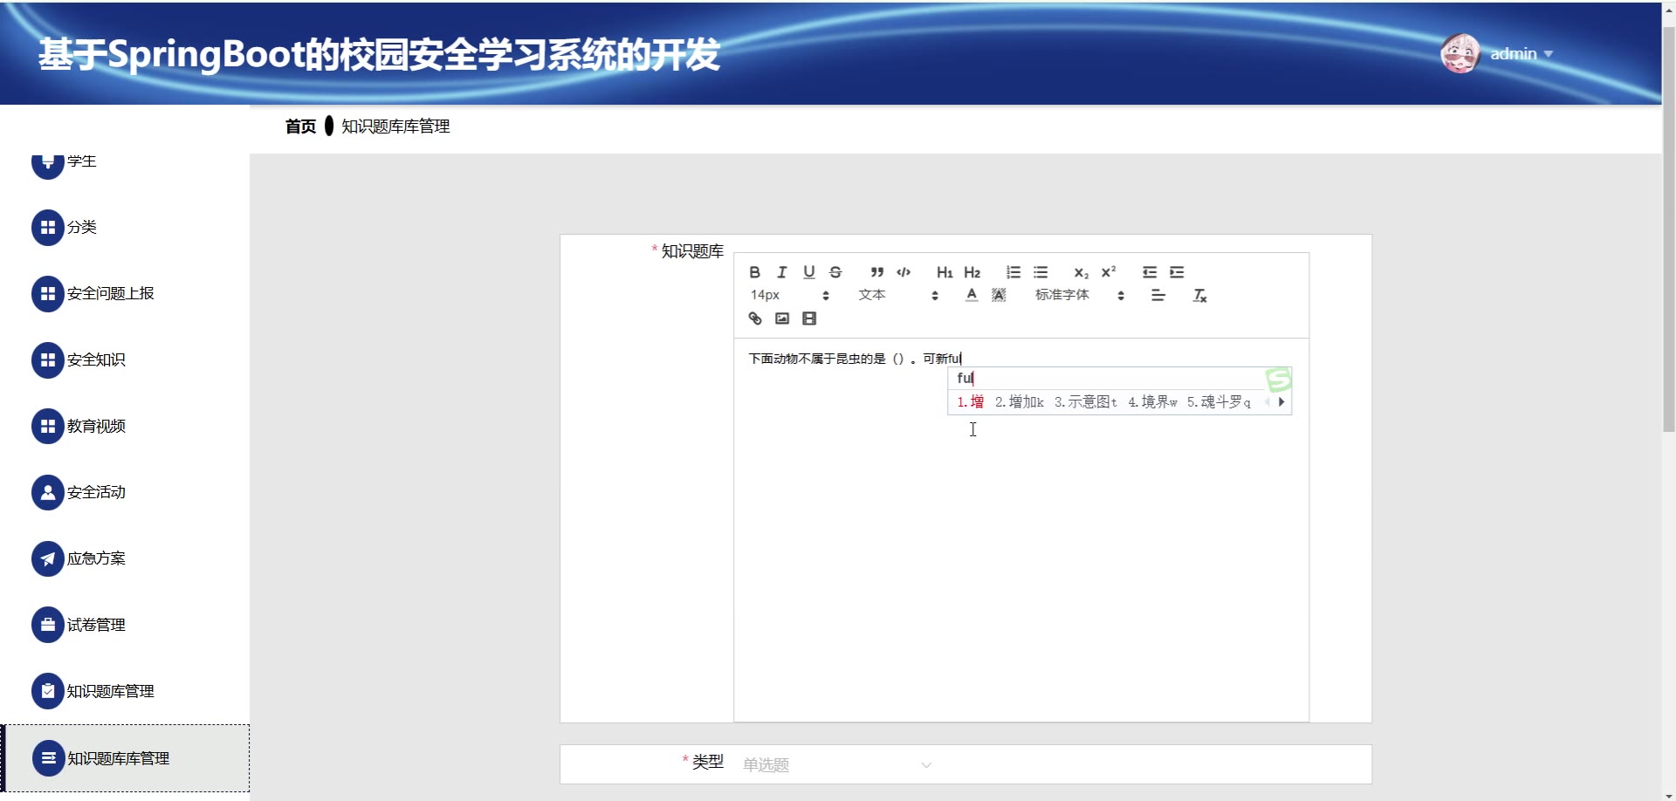Click the Sogou input method logo
The height and width of the screenshot is (801, 1676).
click(1279, 379)
